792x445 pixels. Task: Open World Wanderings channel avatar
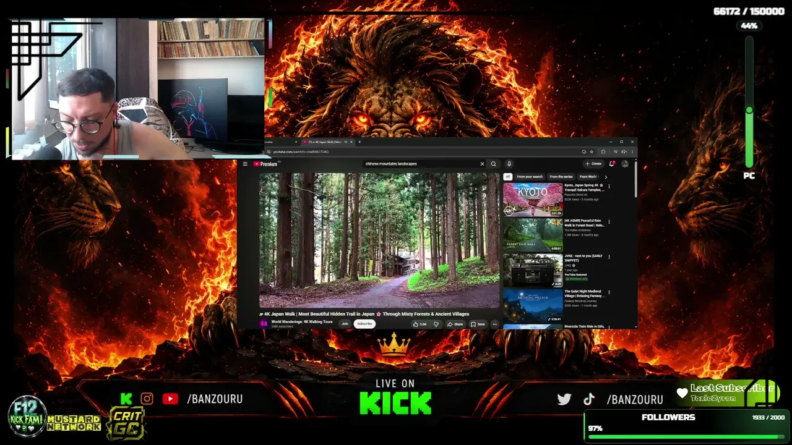[264, 323]
